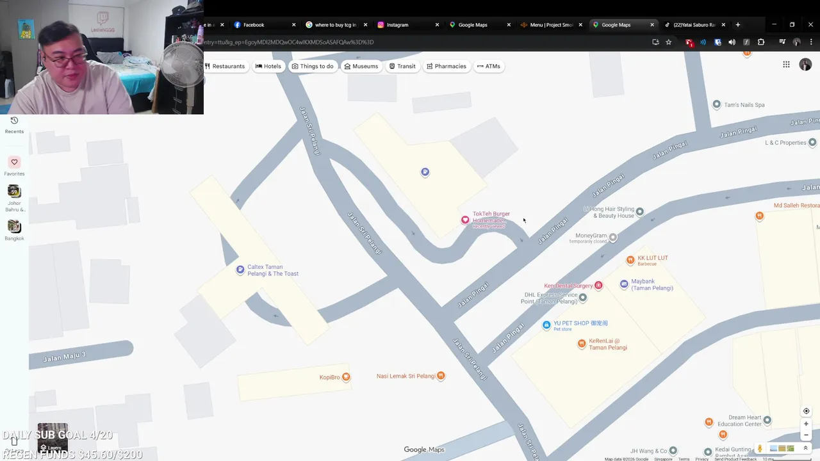Open the media control music icon
This screenshot has width=820, height=461.
tap(782, 42)
